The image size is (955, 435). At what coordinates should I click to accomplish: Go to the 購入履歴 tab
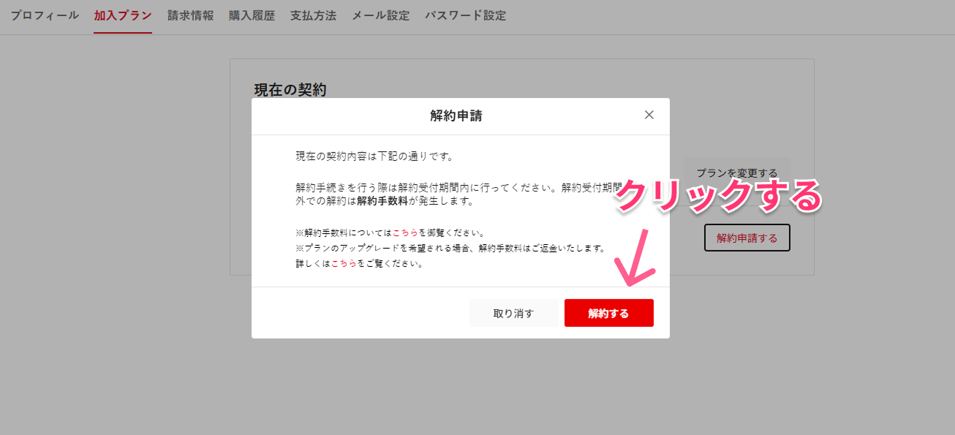(252, 15)
